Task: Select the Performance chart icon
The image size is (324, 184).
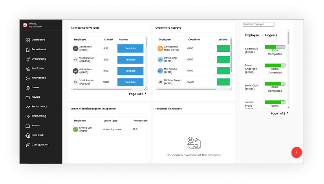Action: pyautogui.click(x=28, y=107)
